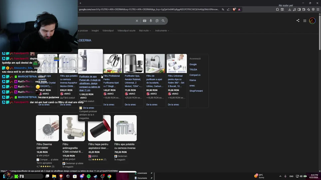Viewport: 321px width, 180px height.
Task: Expand the 'Instrumente' tools dropdown
Action: coord(162,30)
